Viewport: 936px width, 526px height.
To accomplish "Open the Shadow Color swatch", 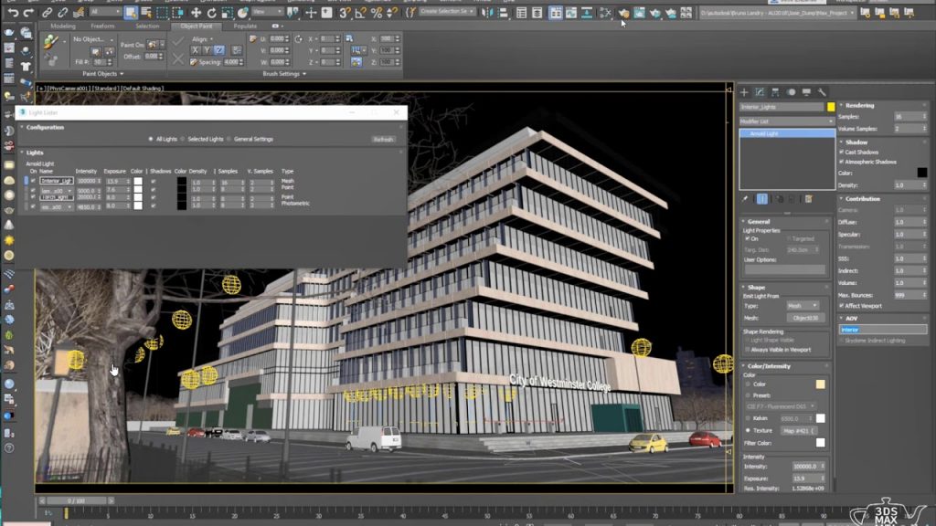I will point(922,173).
